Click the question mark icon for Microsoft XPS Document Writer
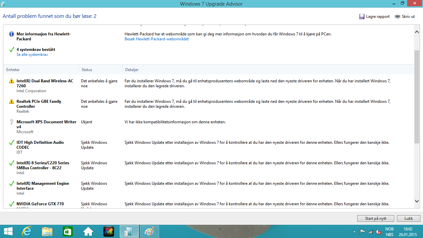Screen dimensions: 423x238 tap(12, 122)
